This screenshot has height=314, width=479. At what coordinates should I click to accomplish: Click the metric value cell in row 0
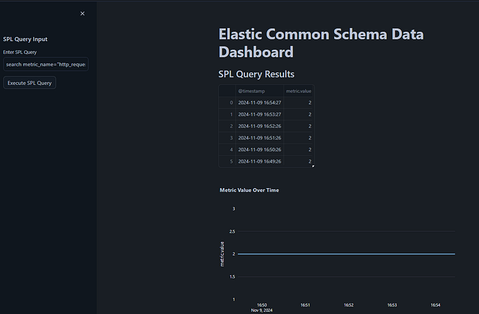(x=299, y=103)
